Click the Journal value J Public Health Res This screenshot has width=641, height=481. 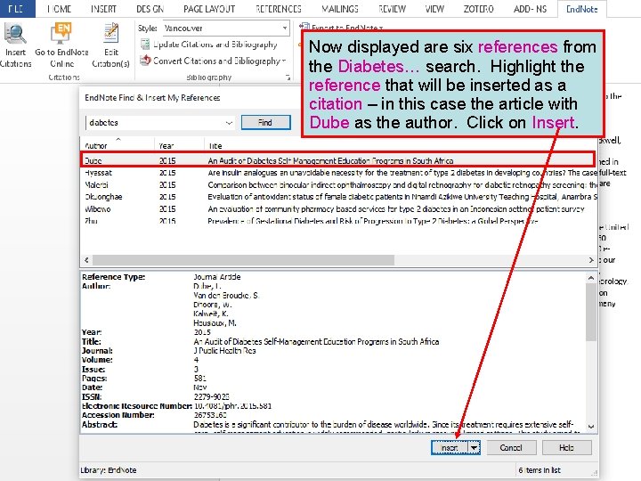(x=224, y=351)
